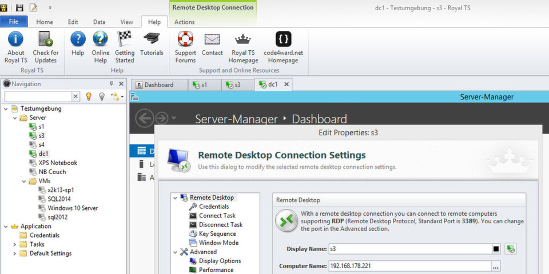Open the File menu
Viewport: 549px width, 274px height.
point(14,22)
